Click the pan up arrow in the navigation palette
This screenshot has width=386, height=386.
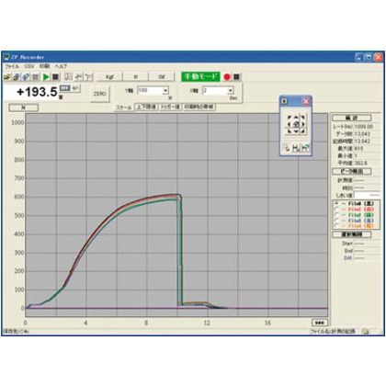coord(296,118)
